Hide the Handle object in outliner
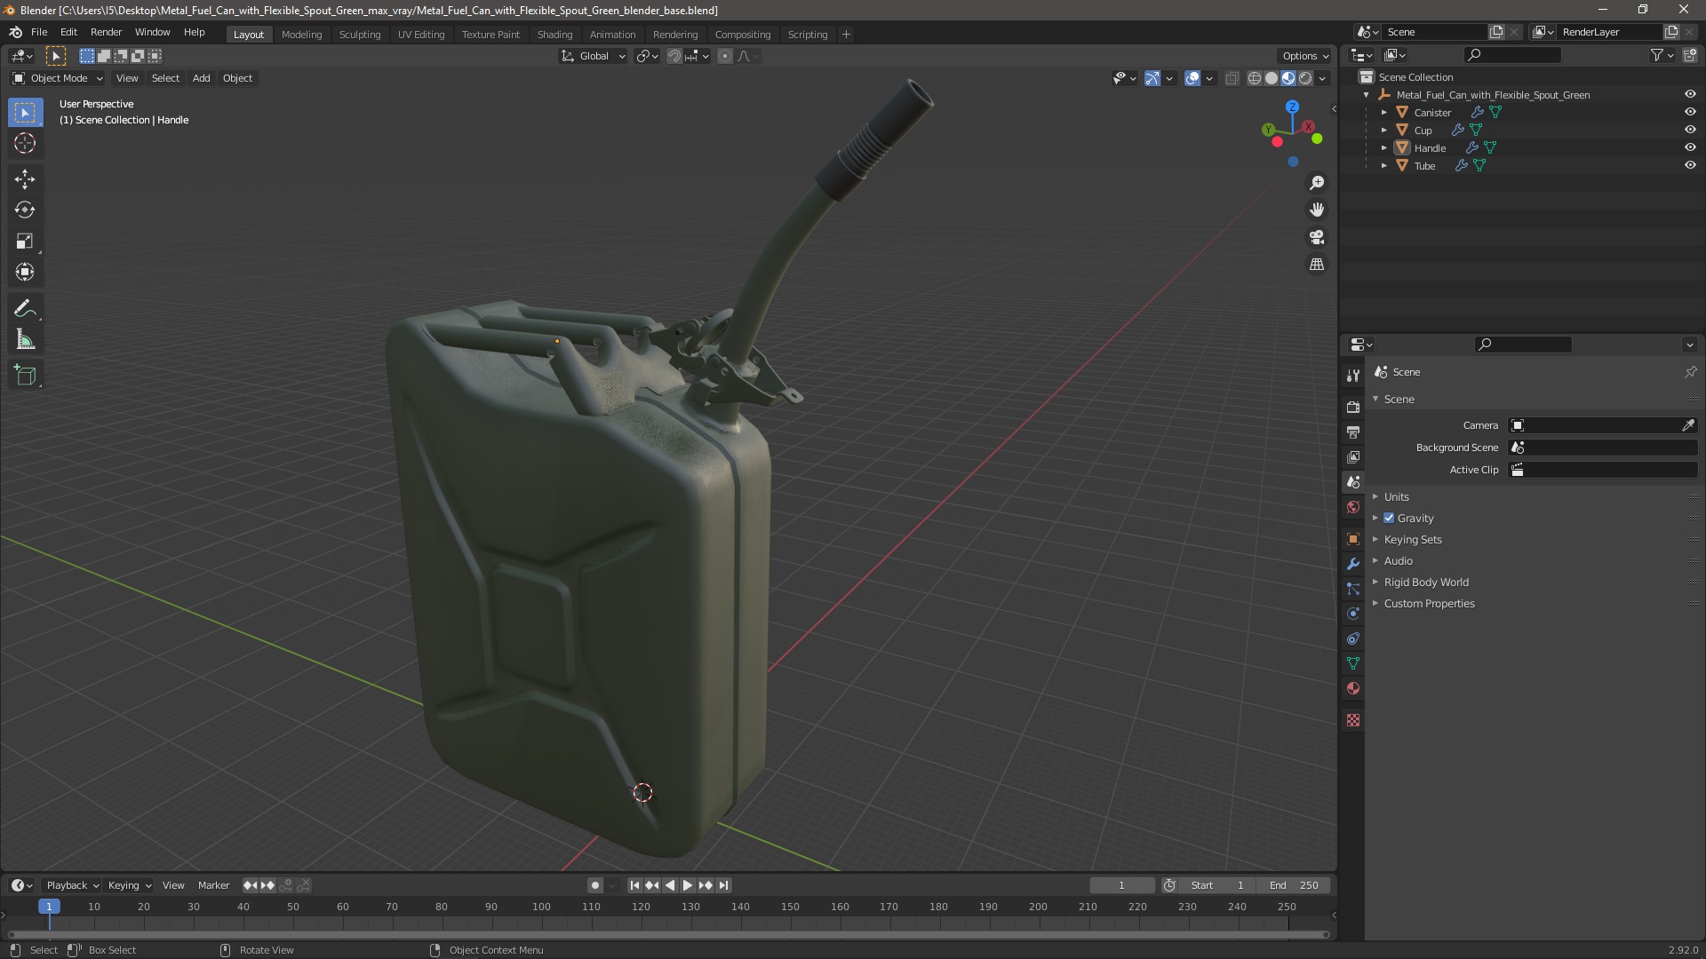Viewport: 1706px width, 959px height. pos(1690,147)
